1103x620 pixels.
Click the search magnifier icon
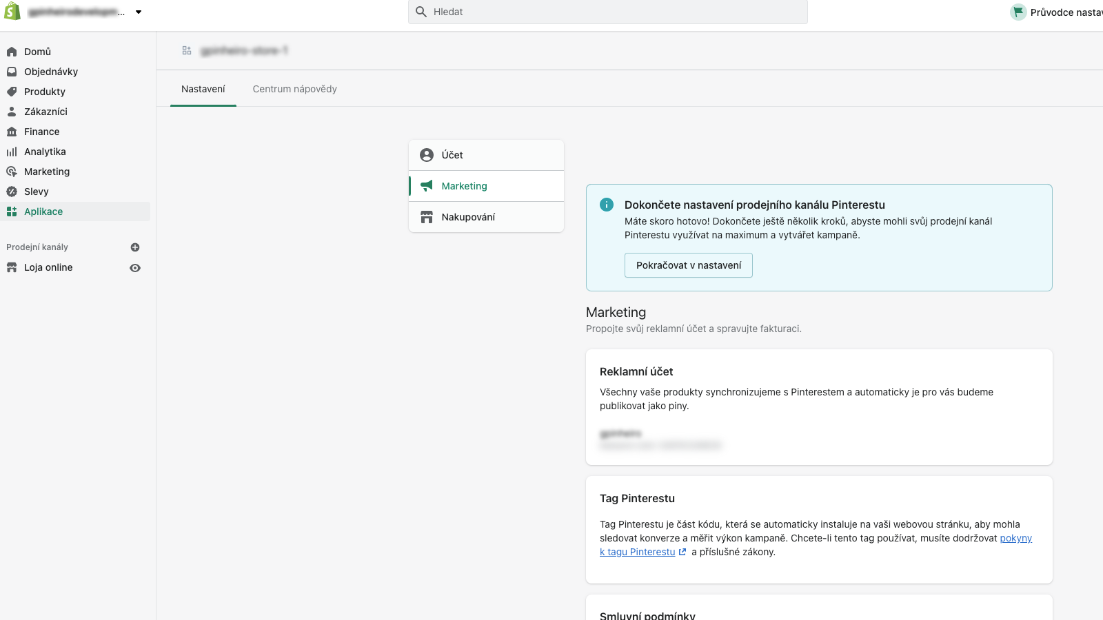pos(421,12)
